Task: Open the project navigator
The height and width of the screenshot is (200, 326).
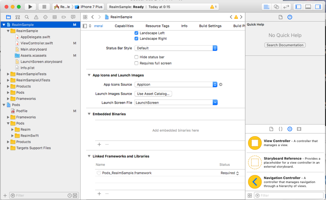Action: coord(8,17)
